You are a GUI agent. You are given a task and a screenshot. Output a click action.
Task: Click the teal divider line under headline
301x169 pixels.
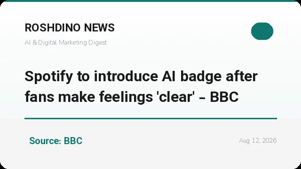150,119
